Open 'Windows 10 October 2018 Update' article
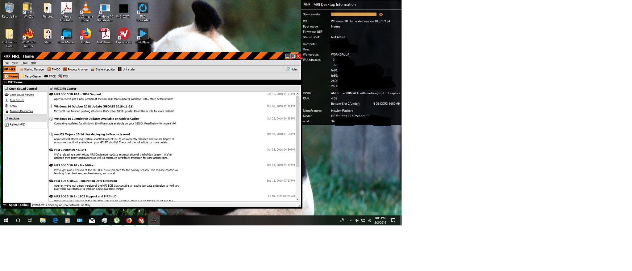The width and height of the screenshot is (632, 271). tap(94, 107)
